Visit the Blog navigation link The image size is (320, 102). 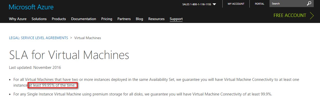tap(139, 19)
